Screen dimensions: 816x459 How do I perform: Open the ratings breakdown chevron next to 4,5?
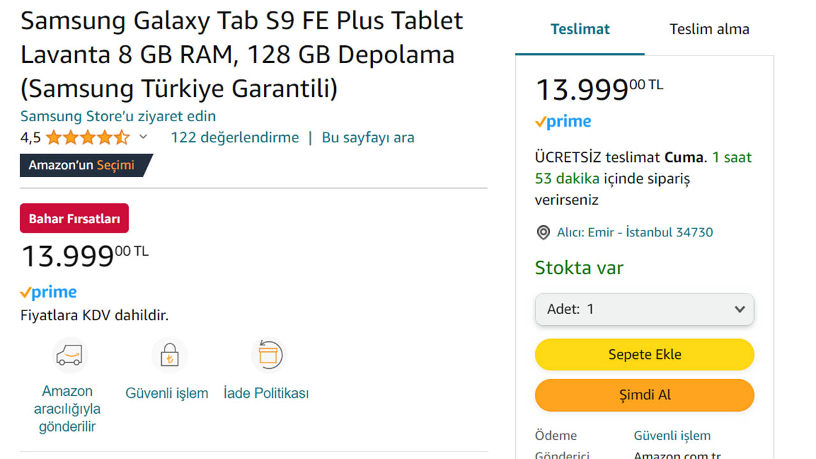[143, 136]
